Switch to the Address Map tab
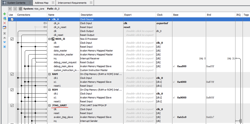This screenshot has height=124, width=250. coord(42,3)
